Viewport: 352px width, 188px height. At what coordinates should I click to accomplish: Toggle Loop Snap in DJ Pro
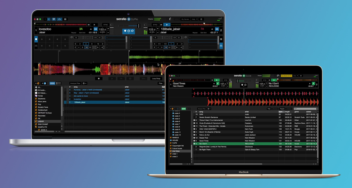[x=156, y=78]
